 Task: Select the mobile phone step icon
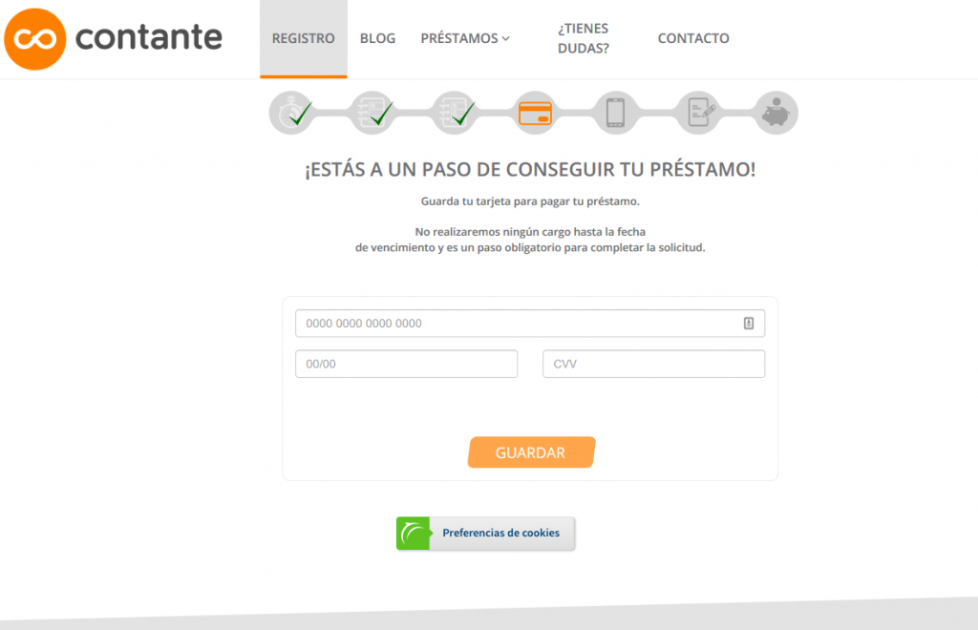(616, 113)
